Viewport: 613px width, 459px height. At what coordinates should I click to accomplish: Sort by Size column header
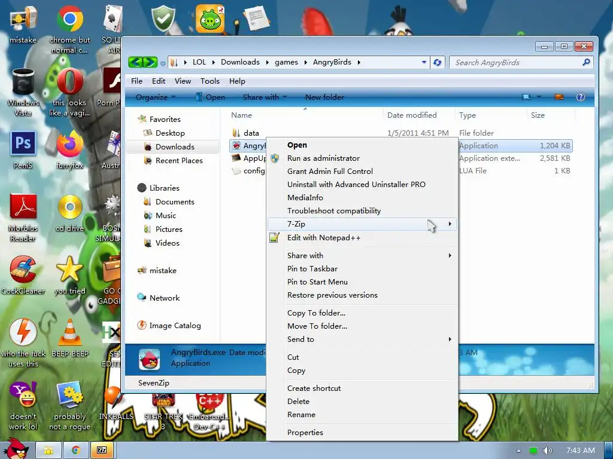(538, 115)
